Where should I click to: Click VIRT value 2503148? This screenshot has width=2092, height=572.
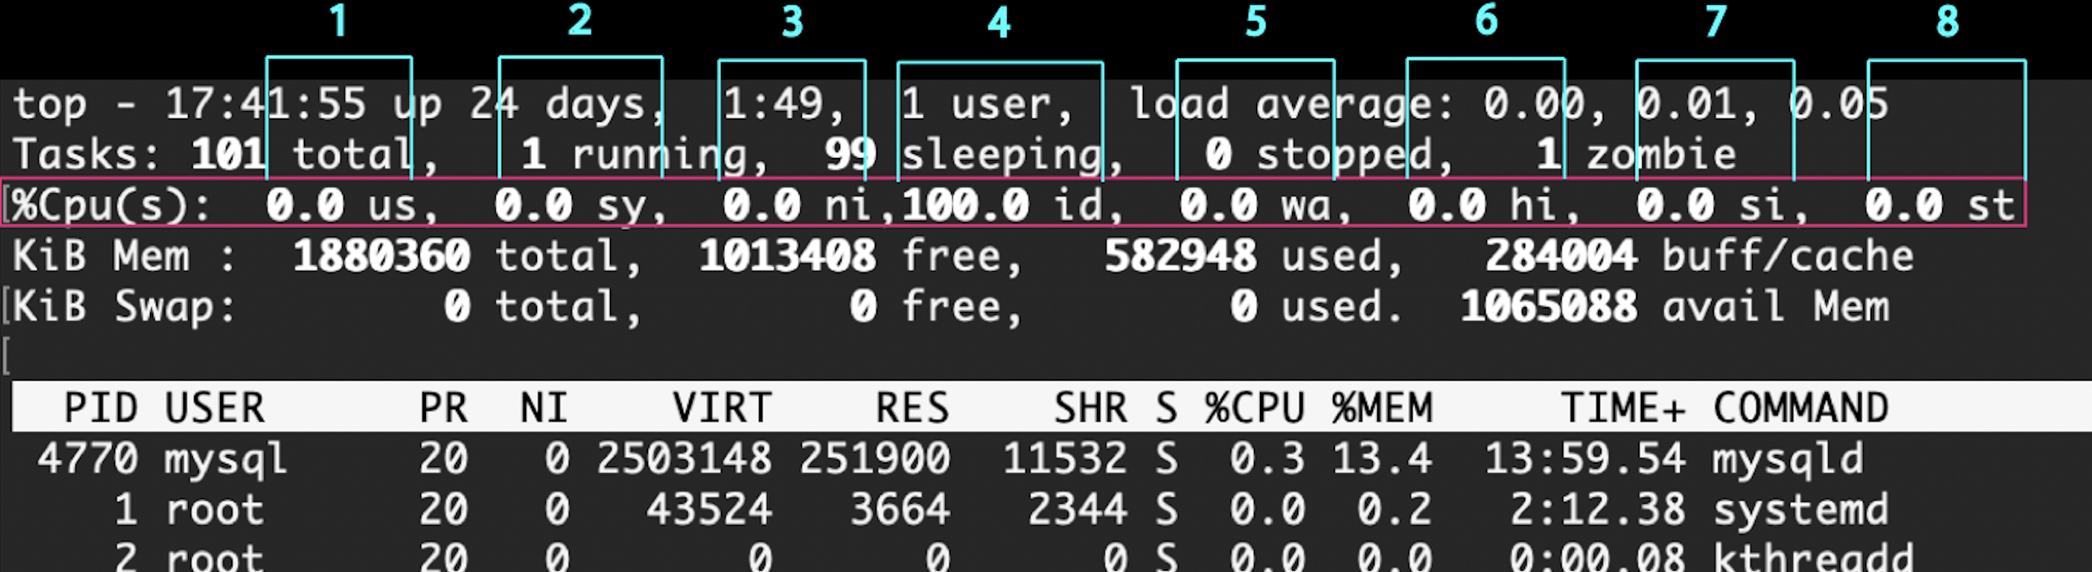[x=683, y=458]
